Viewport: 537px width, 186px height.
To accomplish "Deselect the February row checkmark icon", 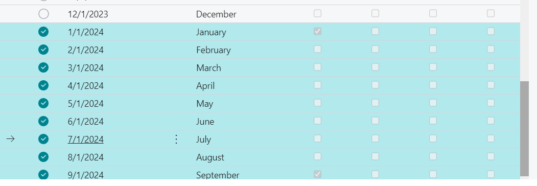I will click(43, 50).
